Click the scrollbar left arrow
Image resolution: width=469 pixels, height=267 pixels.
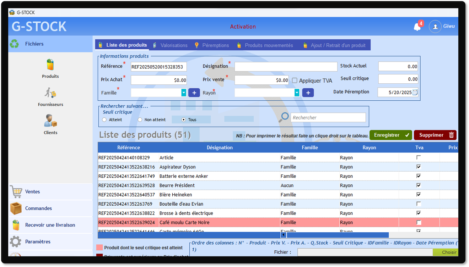284,235
